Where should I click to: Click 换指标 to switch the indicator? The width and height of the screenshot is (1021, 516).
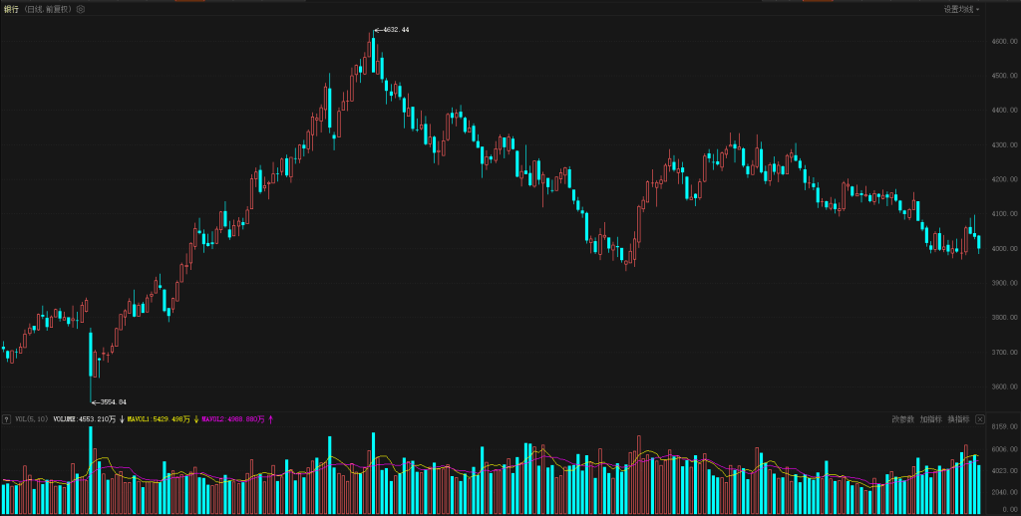pyautogui.click(x=958, y=419)
